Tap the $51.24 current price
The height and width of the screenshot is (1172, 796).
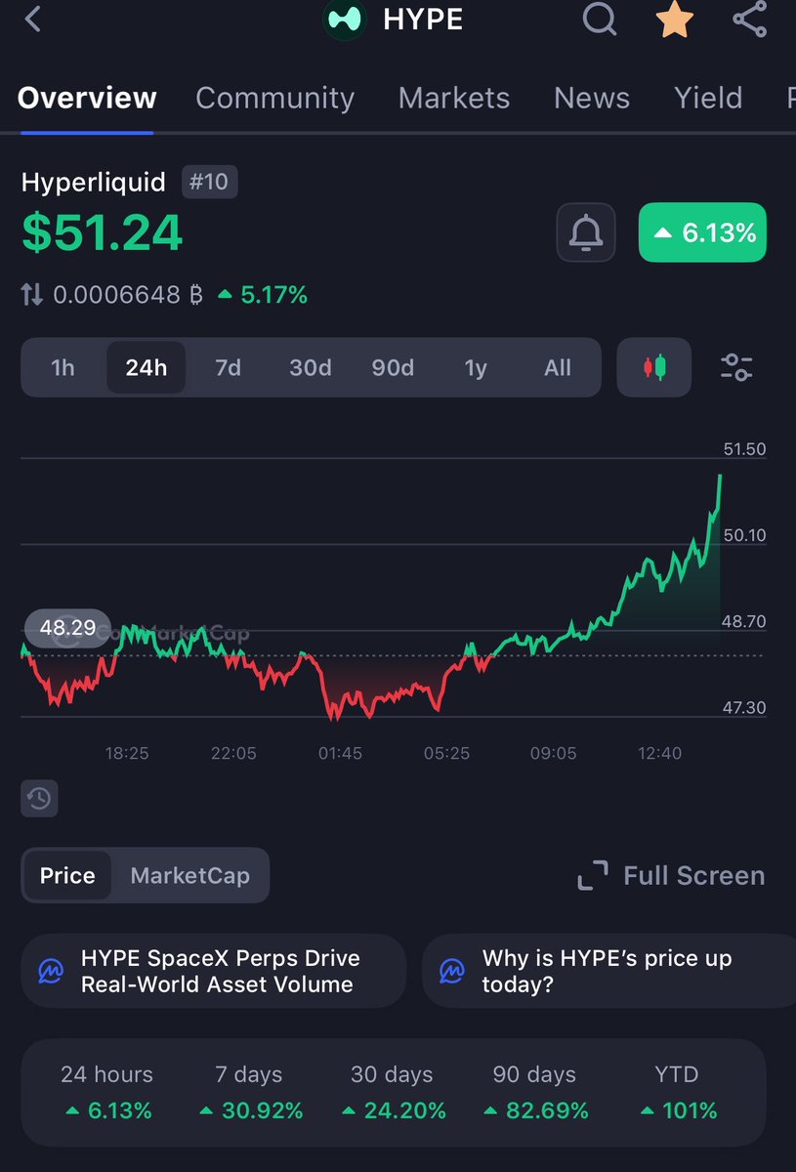(x=103, y=232)
